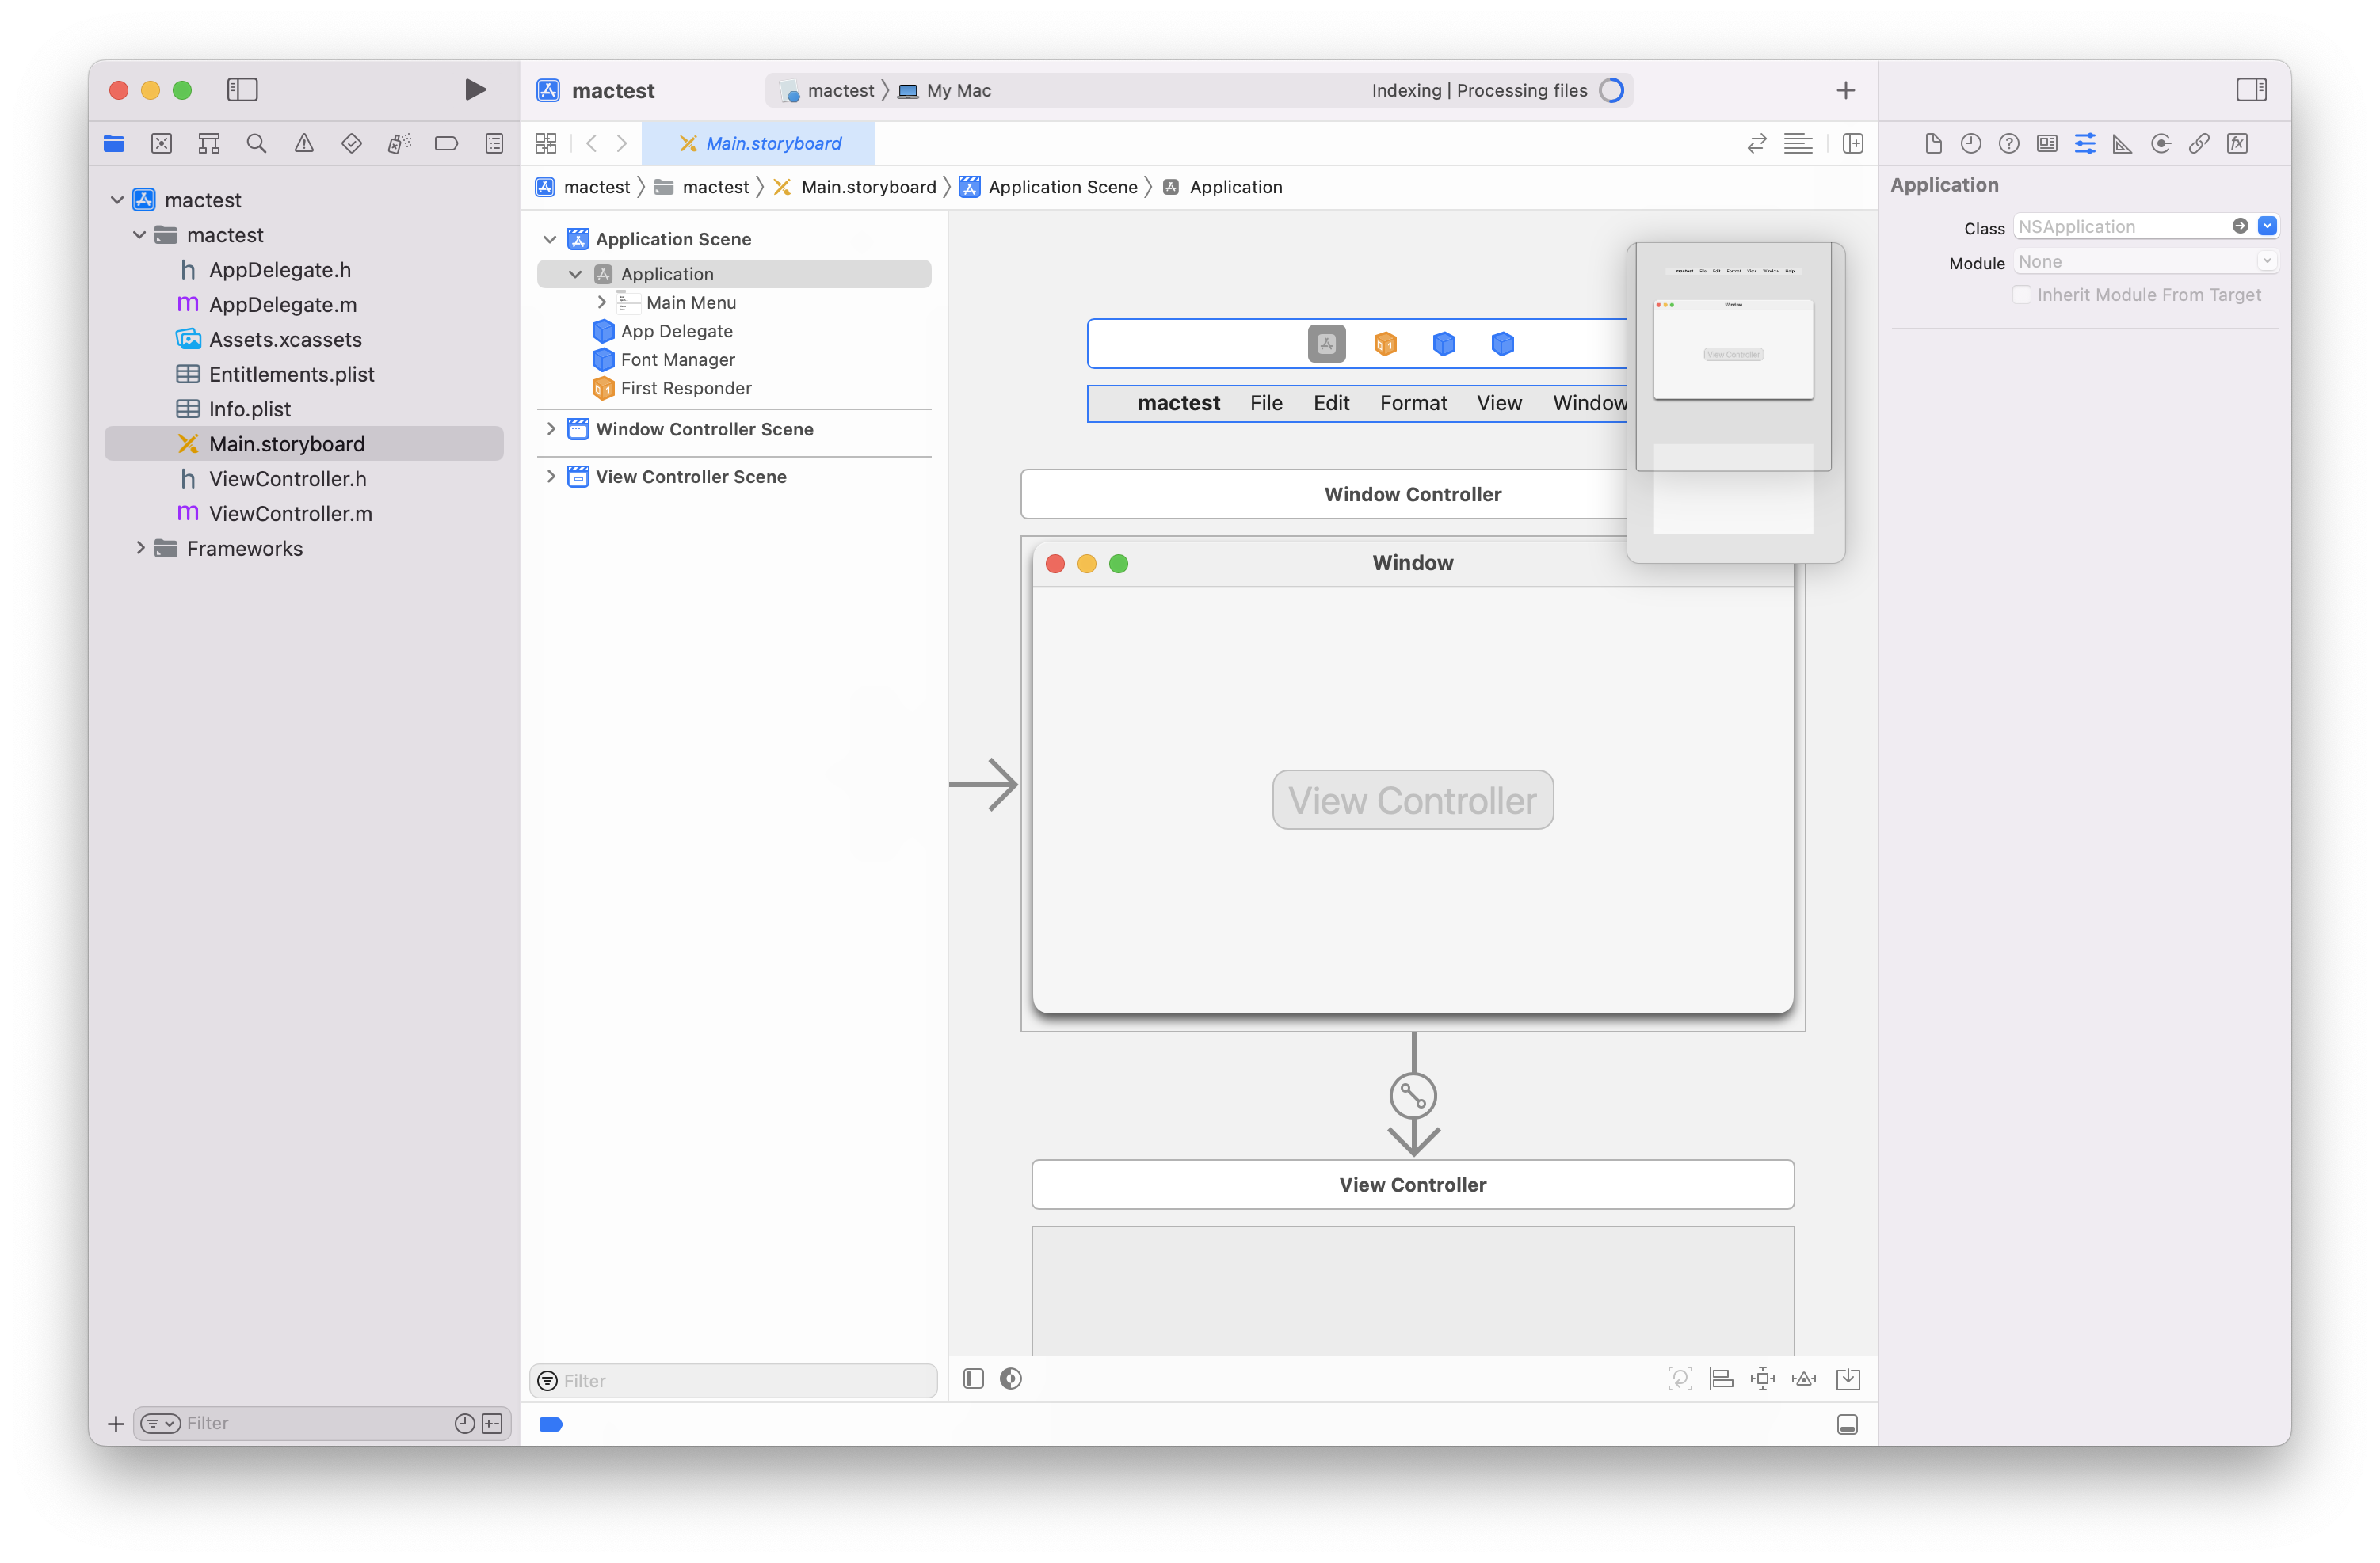The image size is (2380, 1563).
Task: Collapse the mactest group folder
Action: tap(140, 235)
